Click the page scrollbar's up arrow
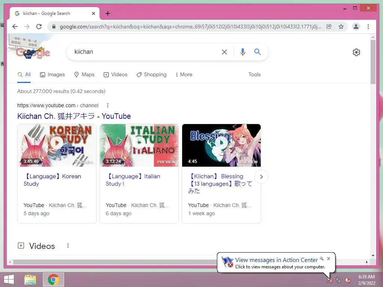 (373, 37)
